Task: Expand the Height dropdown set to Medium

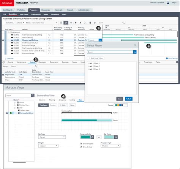Action: pos(48,146)
